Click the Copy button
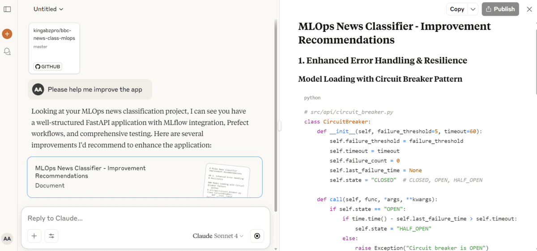 tap(457, 9)
